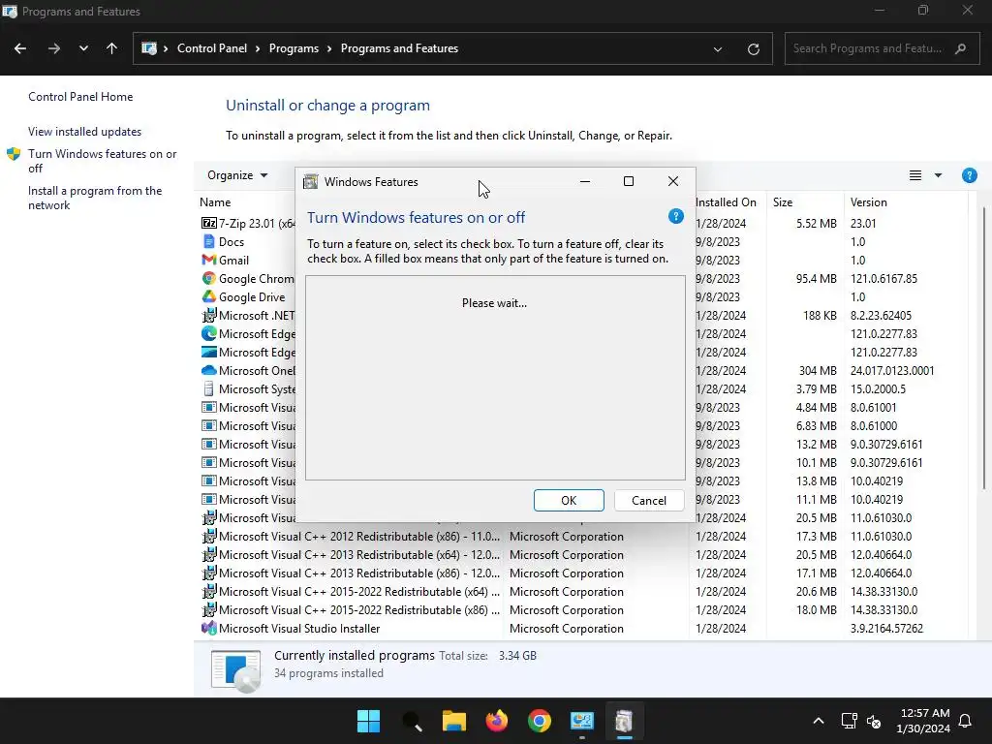Sort by the Version column header

click(869, 202)
